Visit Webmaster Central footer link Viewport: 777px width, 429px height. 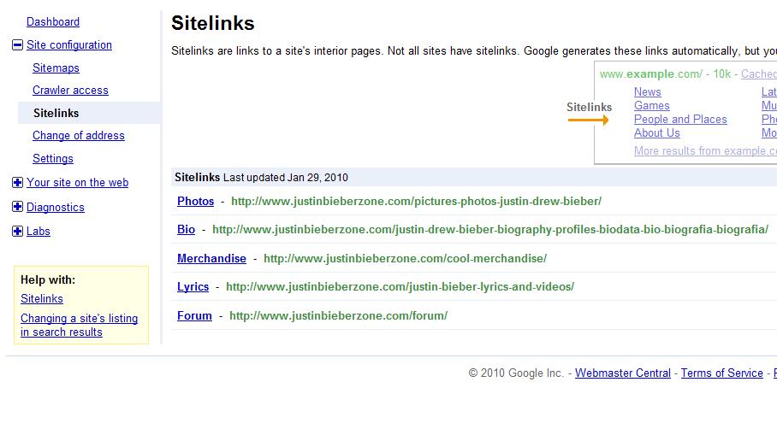coord(623,373)
